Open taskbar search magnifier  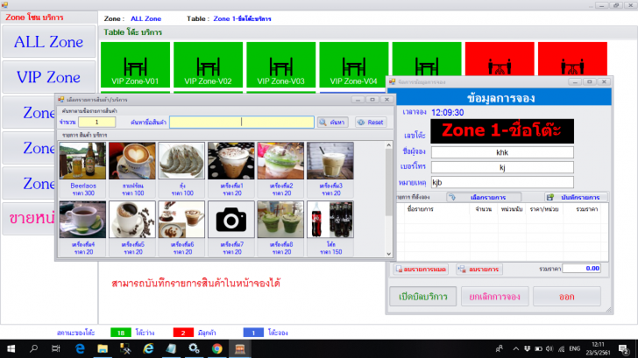(34, 348)
